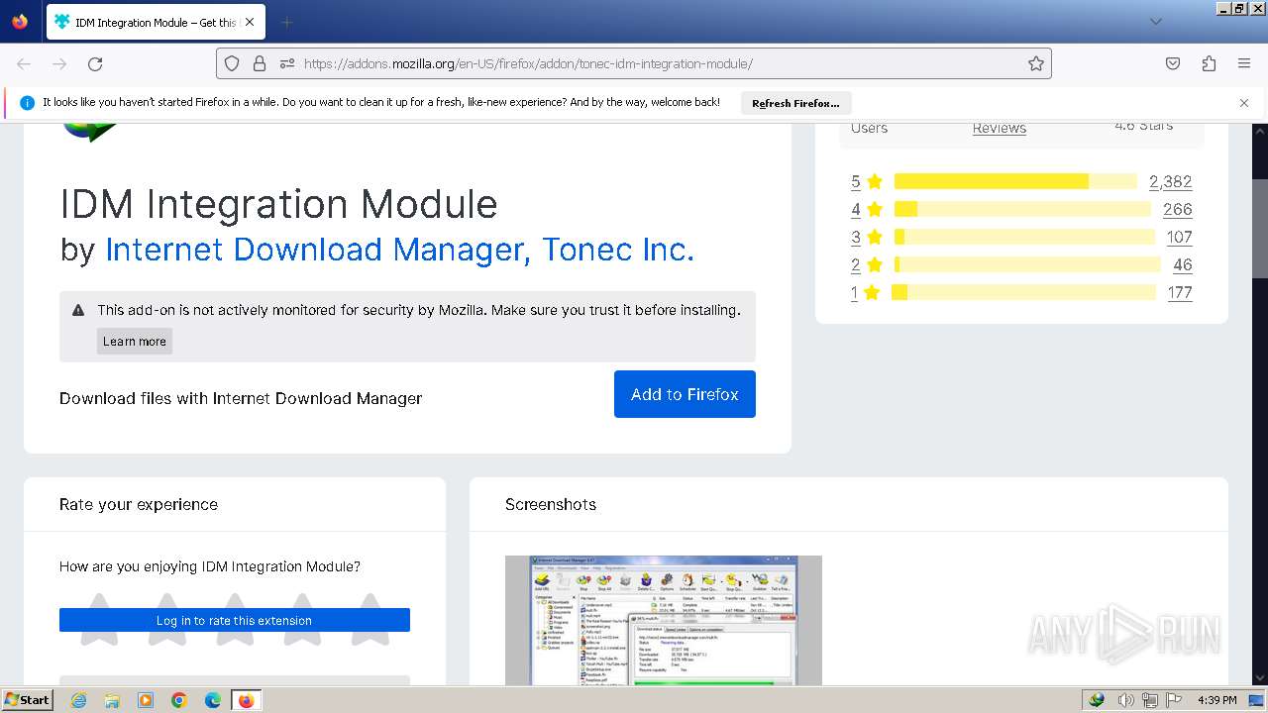Open Google Chrome from the taskbar
1268x713 pixels.
179,700
